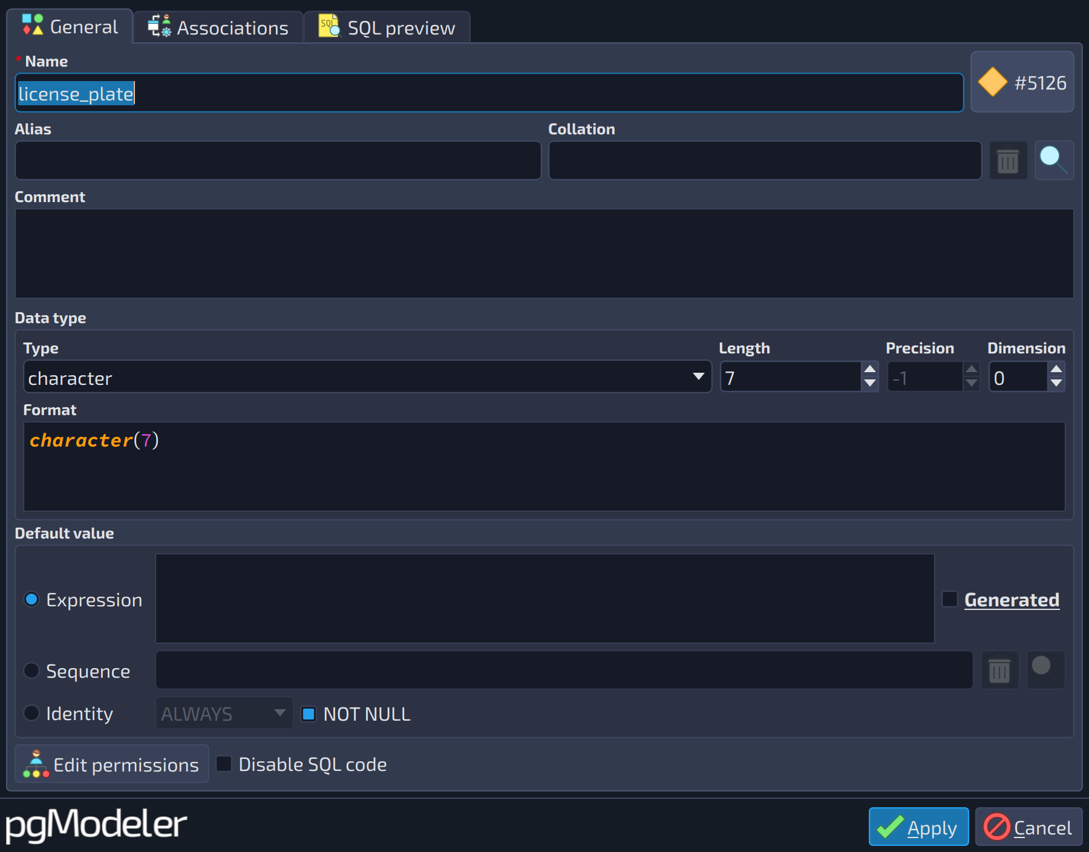Decrease Dimension with the down arrow
Viewport: 1089px width, 852px height.
[1056, 383]
